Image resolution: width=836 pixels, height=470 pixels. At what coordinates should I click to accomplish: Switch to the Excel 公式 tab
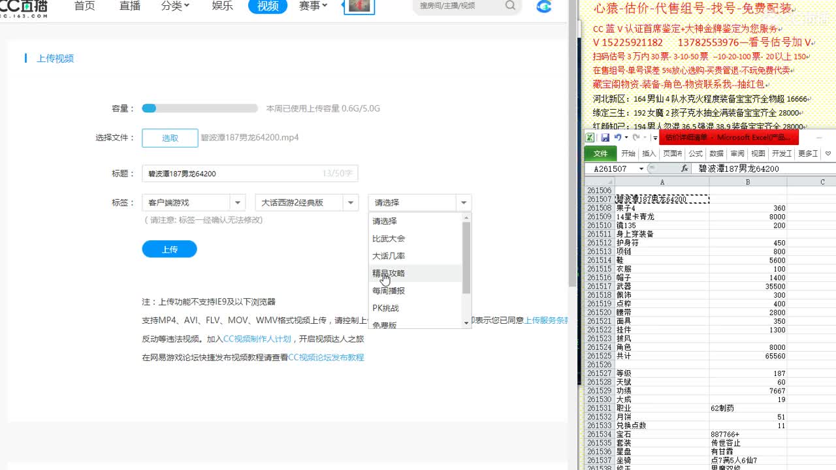[x=696, y=153]
